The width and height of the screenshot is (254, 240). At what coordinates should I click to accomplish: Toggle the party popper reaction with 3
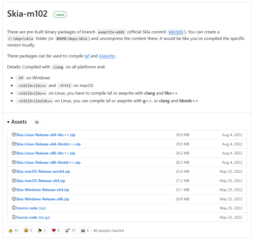tap(42, 230)
